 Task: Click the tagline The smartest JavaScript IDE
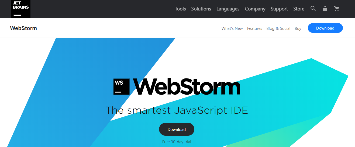pyautogui.click(x=177, y=110)
